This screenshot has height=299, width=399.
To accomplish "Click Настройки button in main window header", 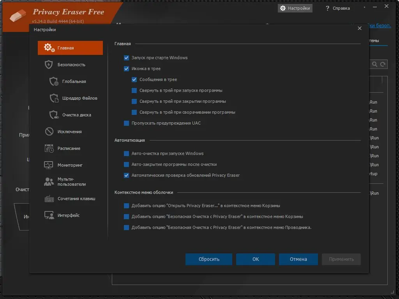I will 295,8.
